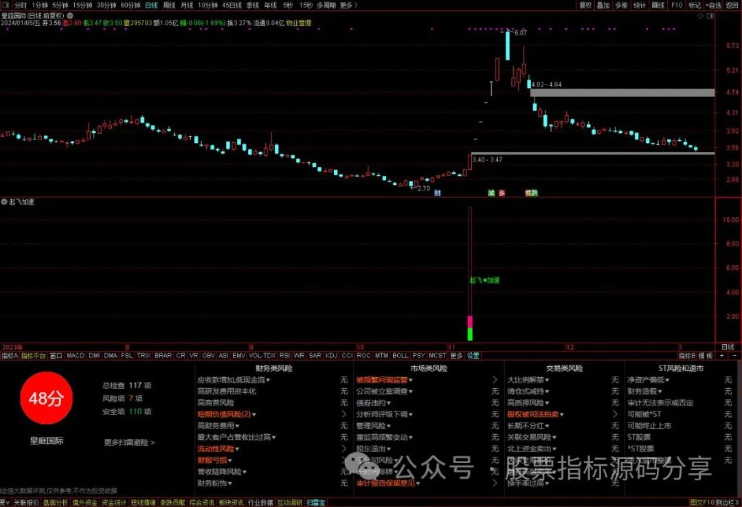Viewport: 742px width, 507px height.
Task: Open indicator 设置 settings
Action: click(x=473, y=355)
